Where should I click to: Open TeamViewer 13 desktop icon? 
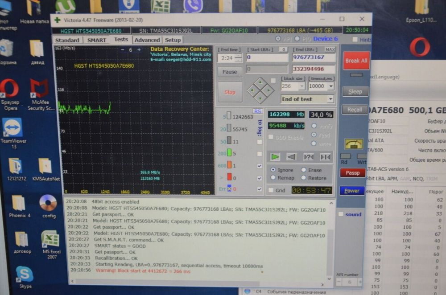[13, 134]
